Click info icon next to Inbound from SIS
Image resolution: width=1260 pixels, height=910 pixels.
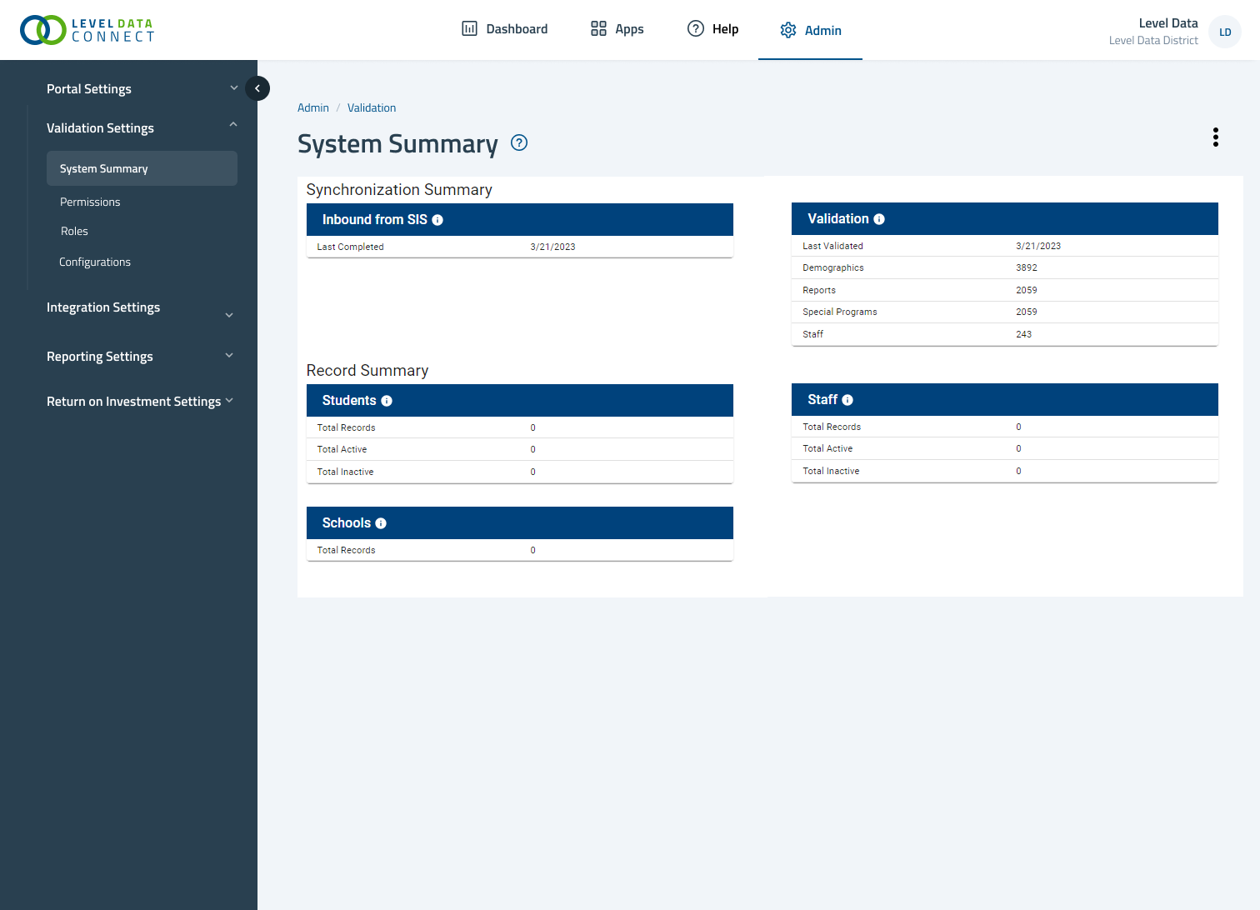click(437, 220)
